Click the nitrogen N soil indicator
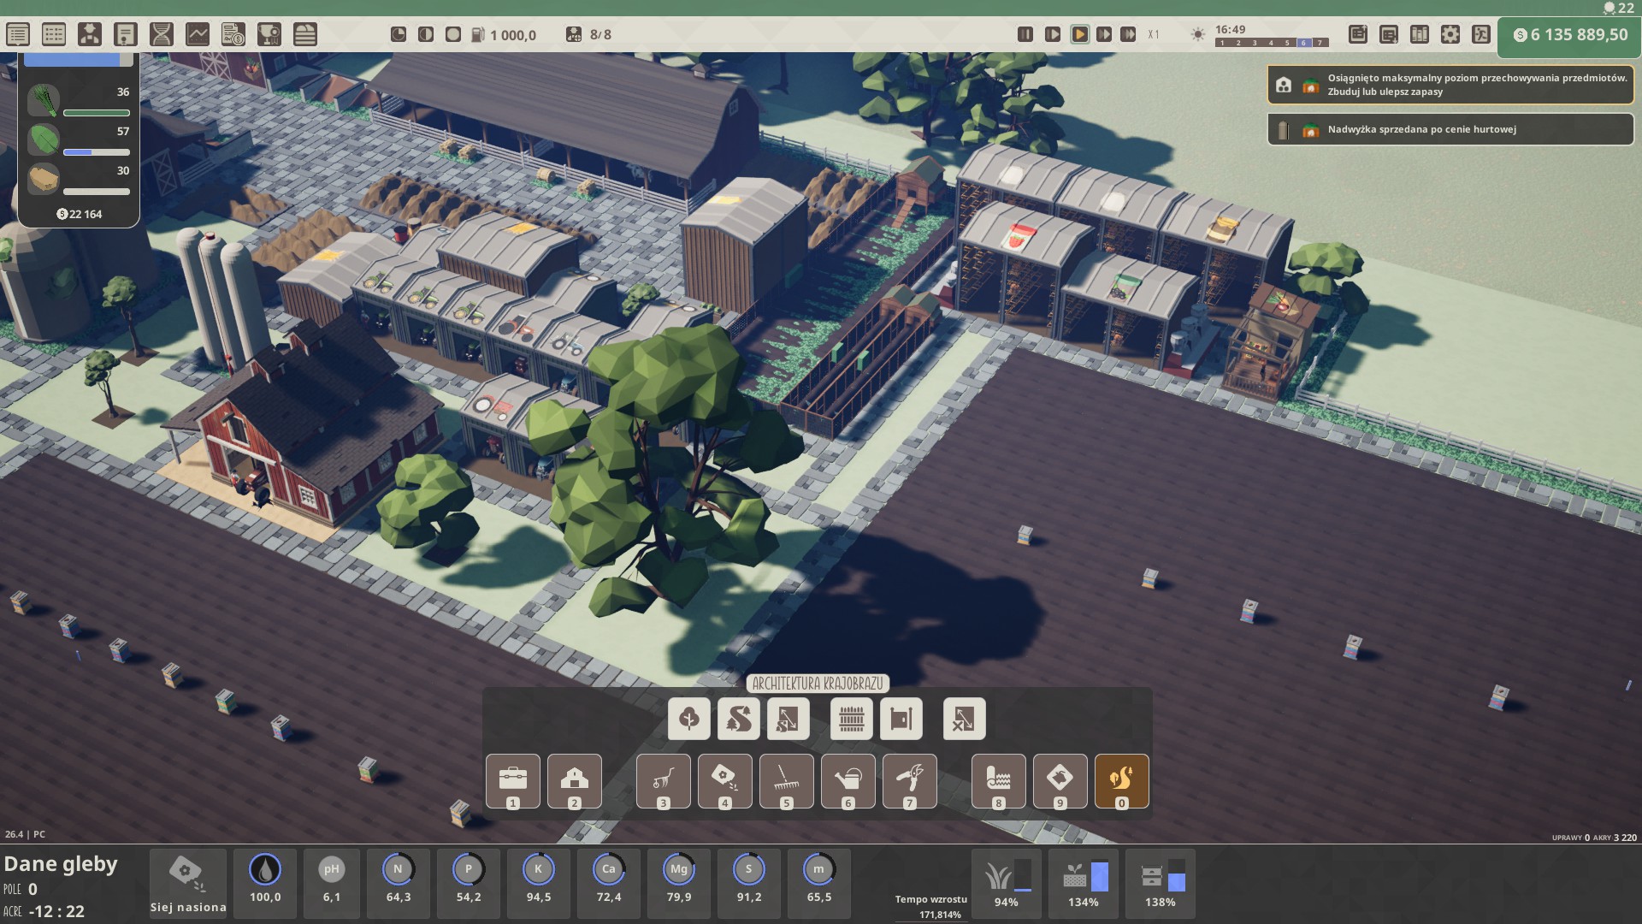Image resolution: width=1642 pixels, height=924 pixels. 398,881
